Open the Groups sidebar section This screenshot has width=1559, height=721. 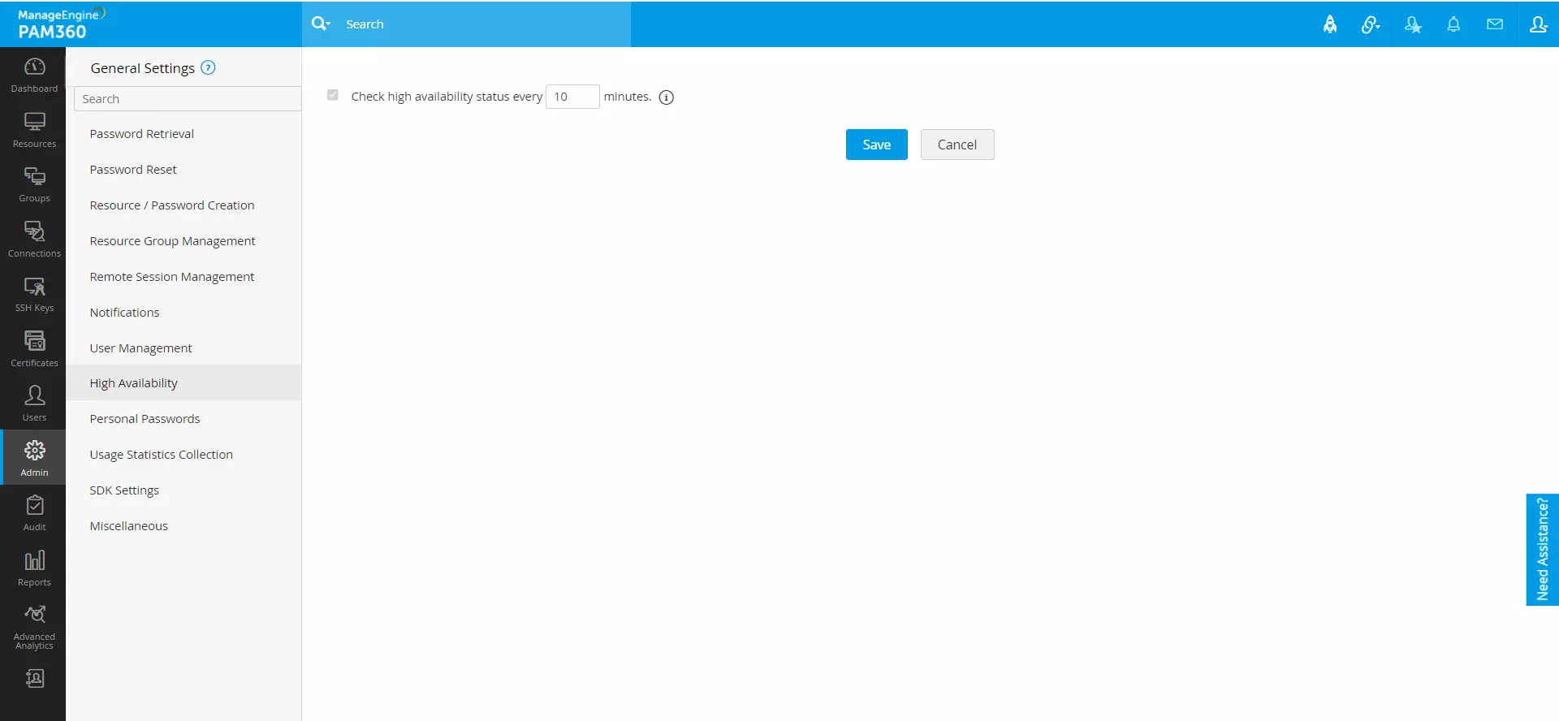click(x=34, y=184)
